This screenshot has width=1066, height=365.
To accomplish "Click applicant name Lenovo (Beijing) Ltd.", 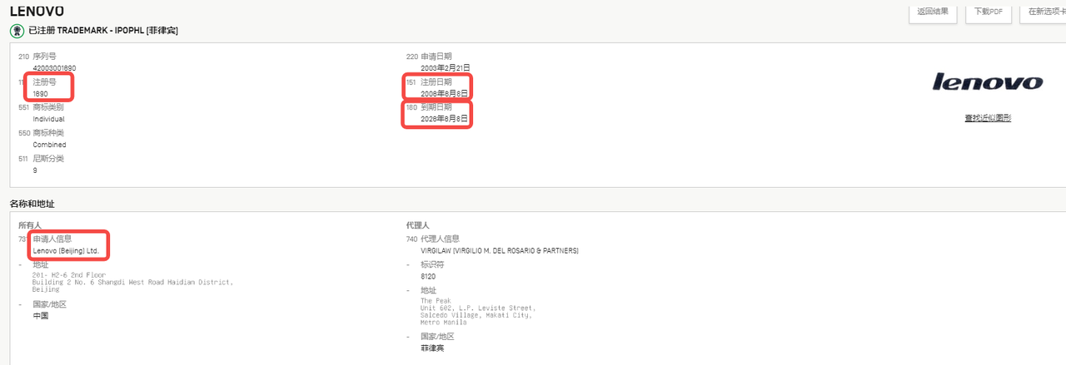I will pyautogui.click(x=66, y=250).
